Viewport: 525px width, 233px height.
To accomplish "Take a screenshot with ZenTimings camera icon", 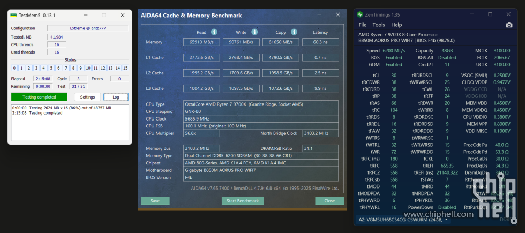I will [x=509, y=25].
